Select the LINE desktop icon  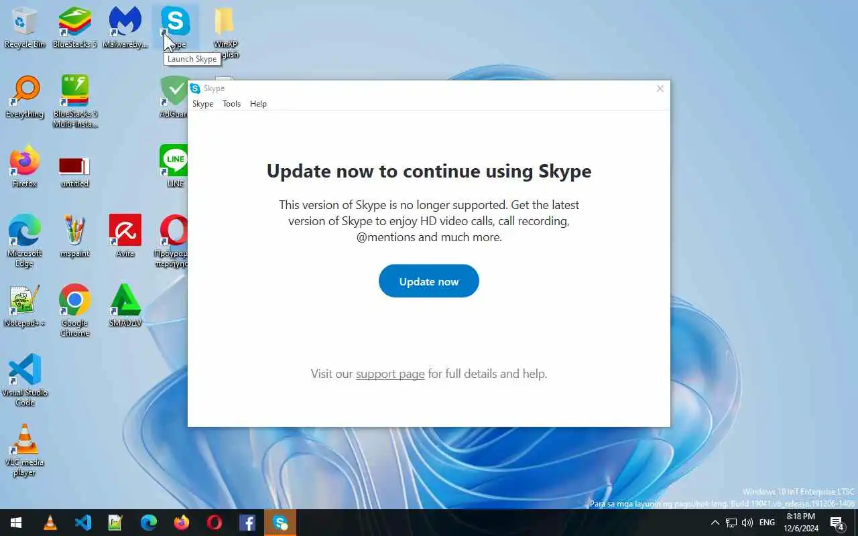click(x=174, y=167)
